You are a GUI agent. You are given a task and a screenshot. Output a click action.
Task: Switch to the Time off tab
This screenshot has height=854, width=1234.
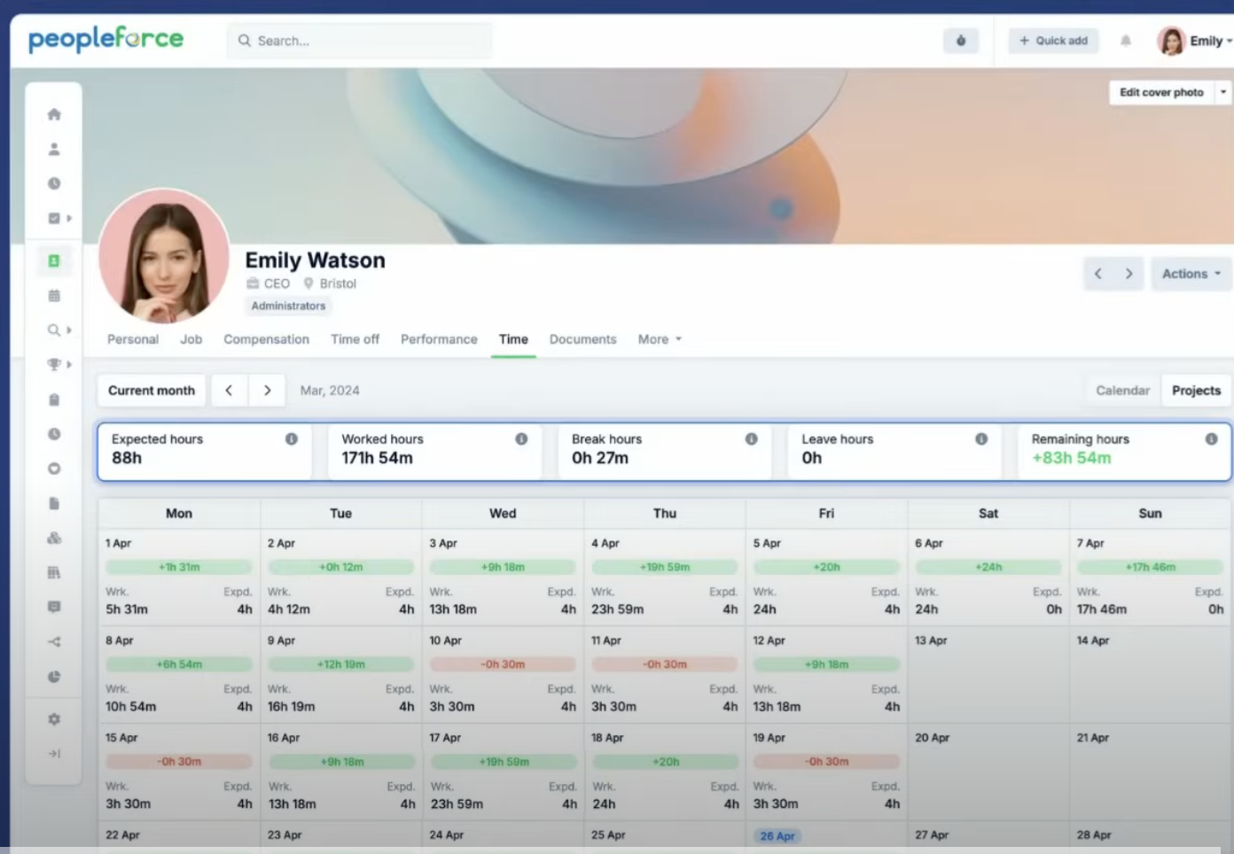click(355, 339)
